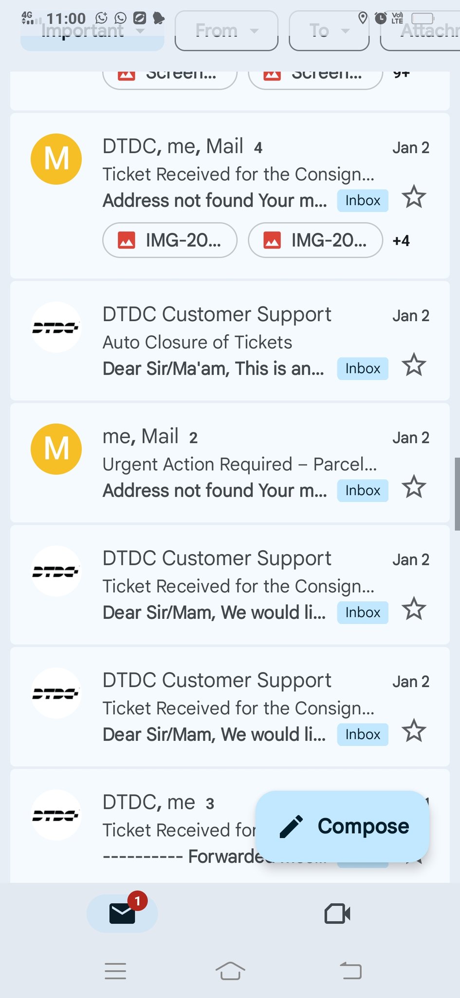
Task: Star the DTDC, me, Mail thread
Action: tap(414, 197)
